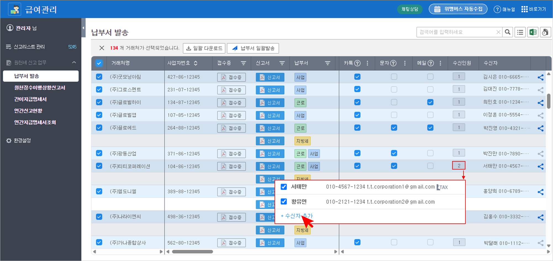Navigate to 연간지급명세서조회
The height and width of the screenshot is (261, 553).
tap(35, 122)
